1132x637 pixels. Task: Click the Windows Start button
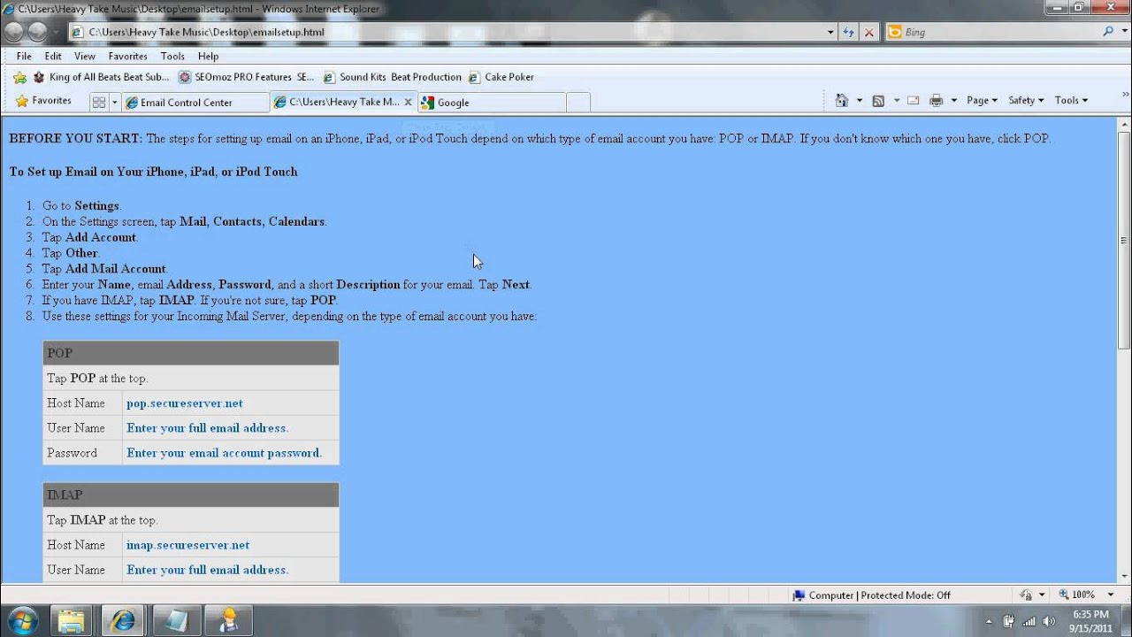tap(21, 619)
